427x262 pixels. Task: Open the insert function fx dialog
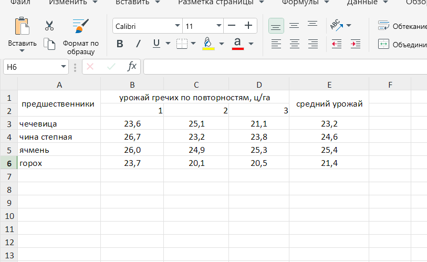click(x=132, y=67)
